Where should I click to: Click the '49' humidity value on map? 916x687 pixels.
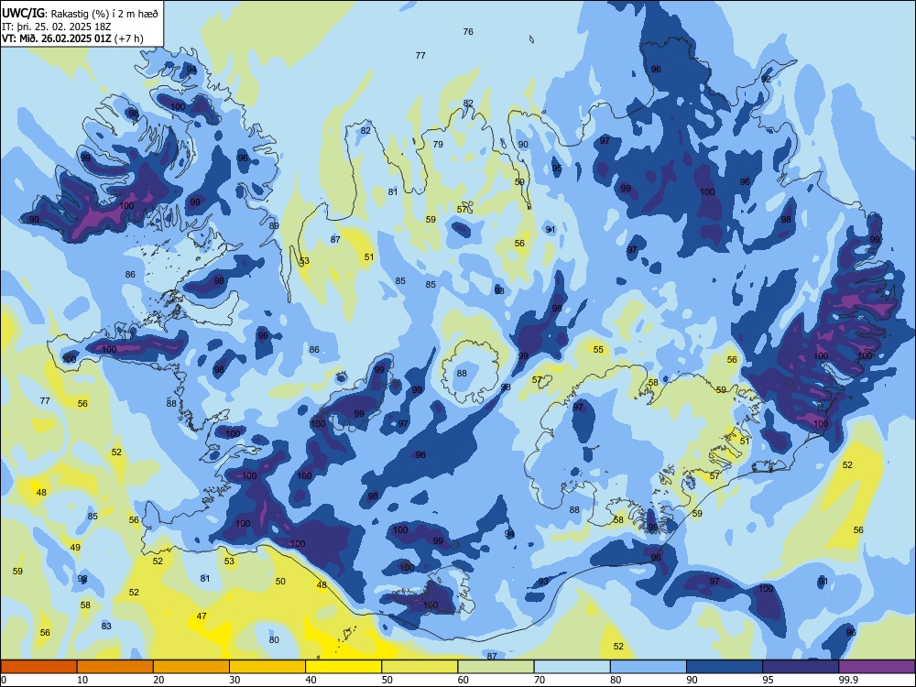[x=75, y=548]
